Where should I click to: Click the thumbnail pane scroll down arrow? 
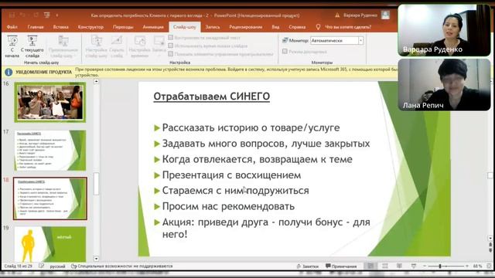click(96, 259)
